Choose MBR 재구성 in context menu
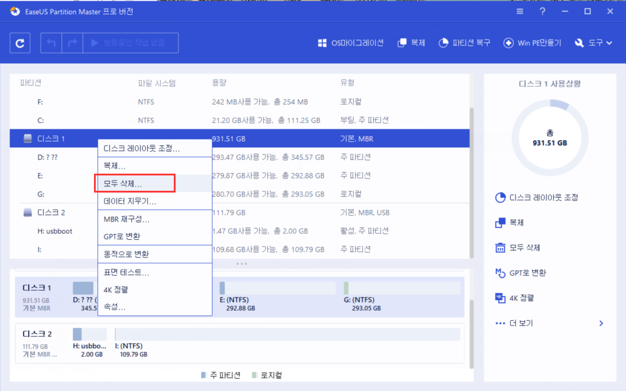The width and height of the screenshot is (626, 391). pyautogui.click(x=155, y=219)
